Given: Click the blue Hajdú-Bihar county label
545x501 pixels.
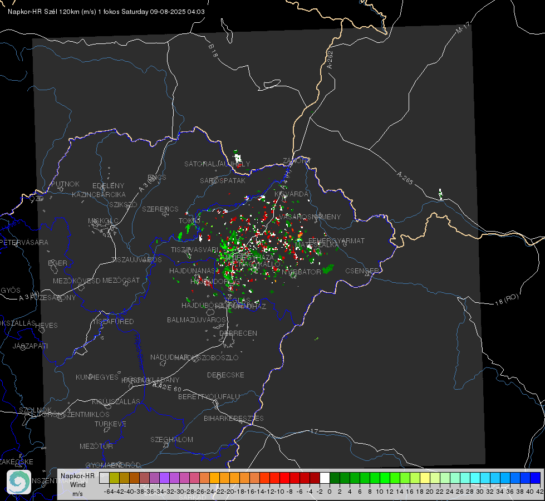Looking at the screenshot, I should (x=139, y=351).
